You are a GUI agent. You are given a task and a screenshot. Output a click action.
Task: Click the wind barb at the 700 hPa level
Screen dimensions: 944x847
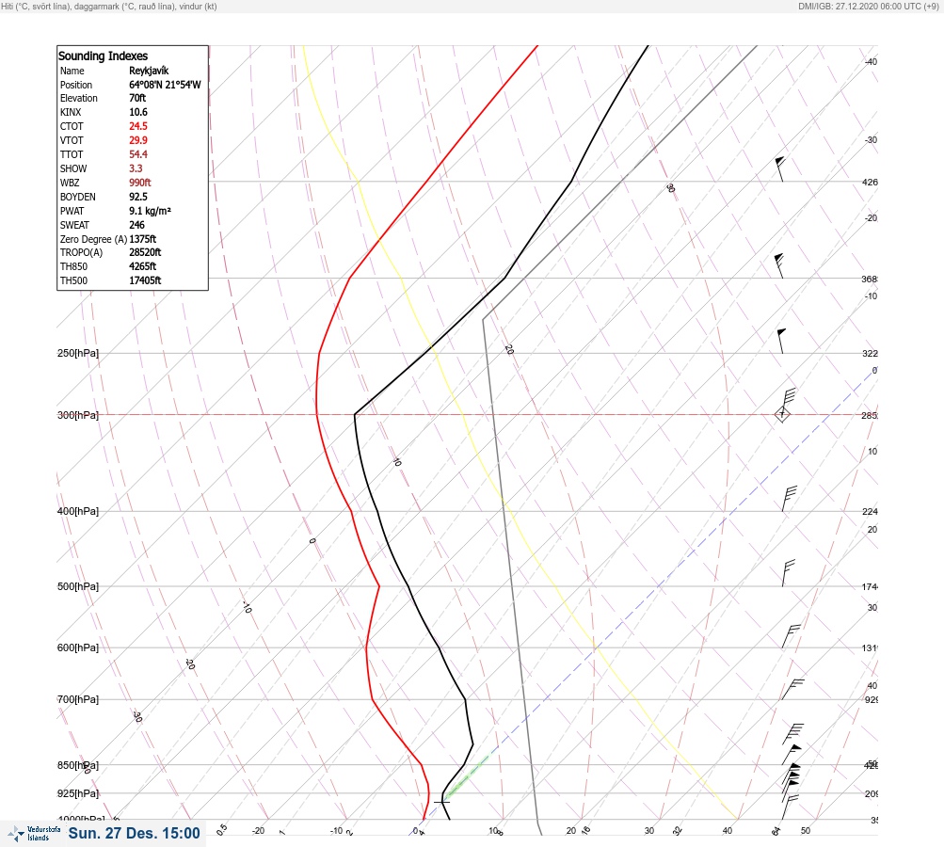(x=792, y=690)
